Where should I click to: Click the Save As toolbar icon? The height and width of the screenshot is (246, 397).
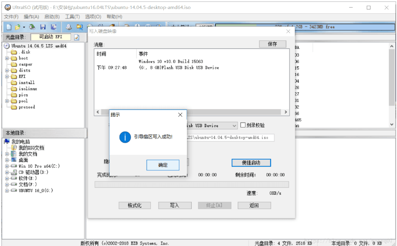pos(53,27)
